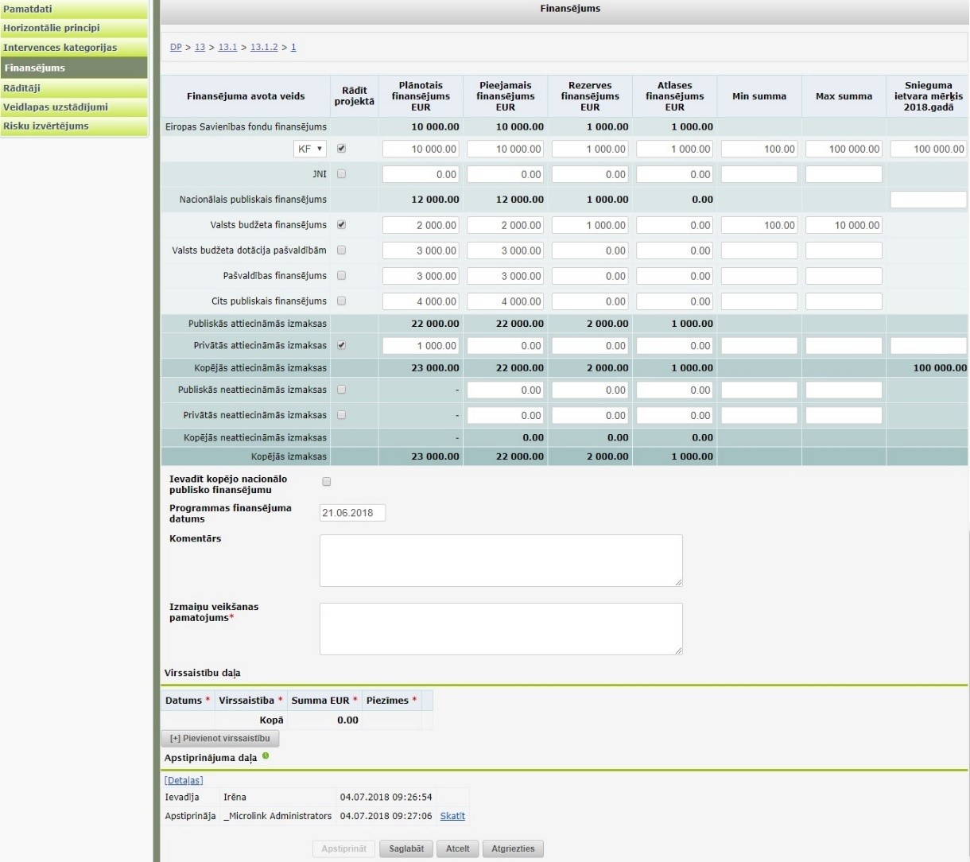This screenshot has width=970, height=862.
Task: Add a row with Pievienot virssaistību
Action: [220, 738]
